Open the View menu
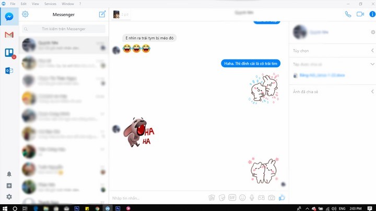The height and width of the screenshot is (211, 376). pos(35,4)
